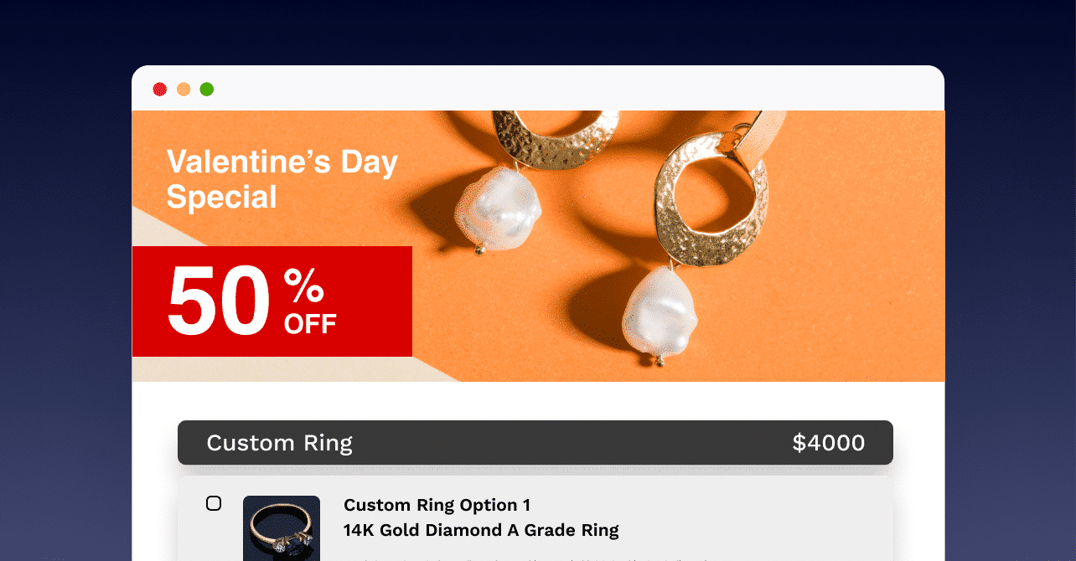The width and height of the screenshot is (1076, 561).
Task: Click the $4000 price in header bar
Action: 828,443
